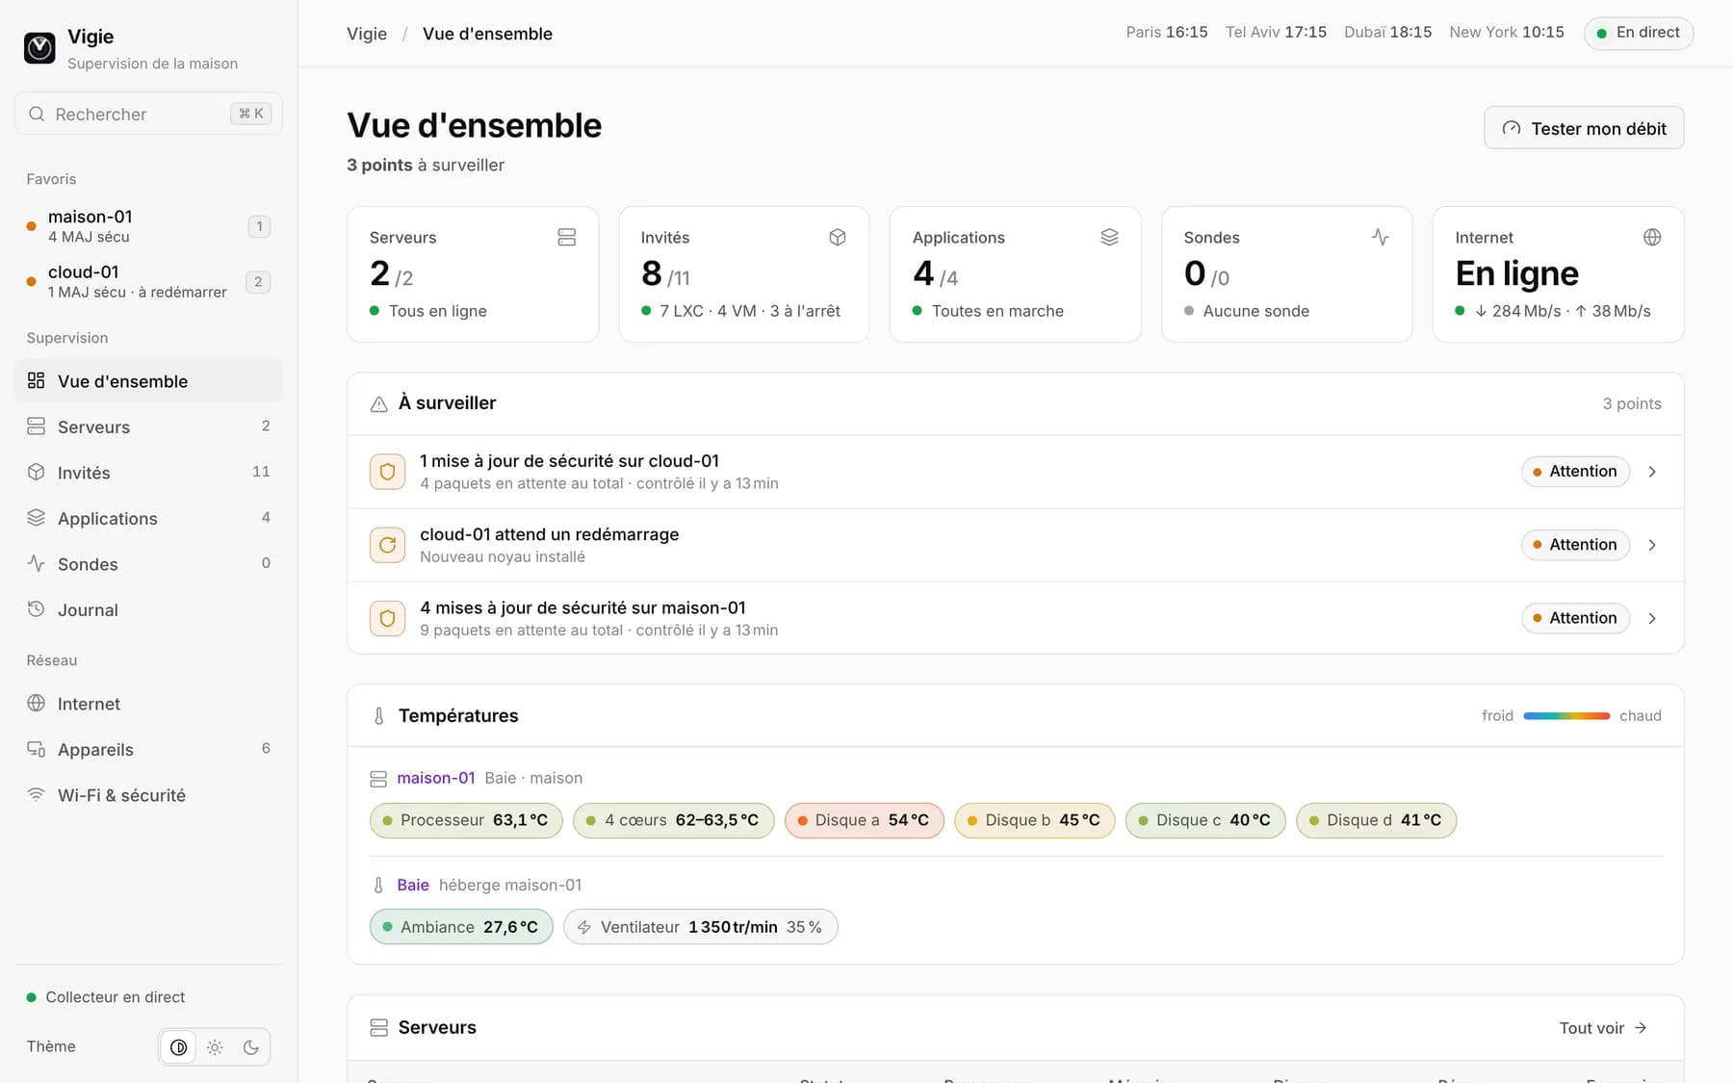Click the Sondes card pulse icon

[1381, 237]
